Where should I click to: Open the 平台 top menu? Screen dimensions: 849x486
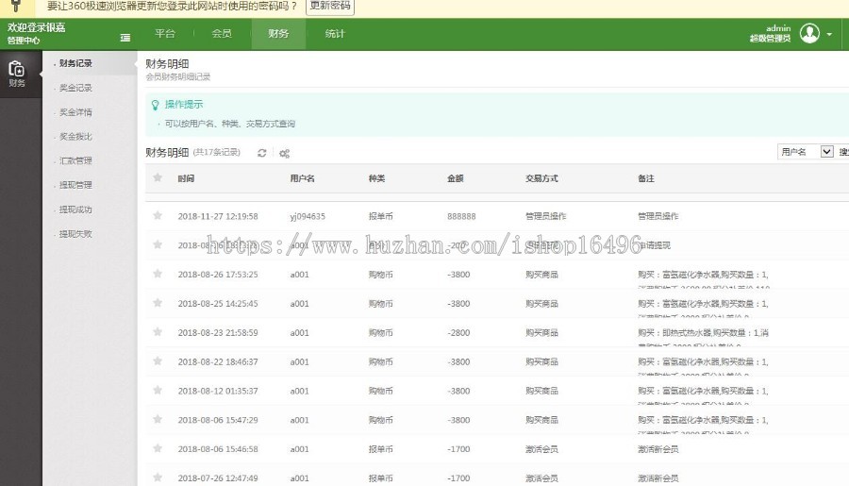point(164,34)
